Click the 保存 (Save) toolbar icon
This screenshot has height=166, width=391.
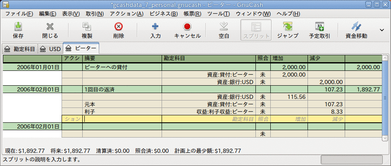18,30
